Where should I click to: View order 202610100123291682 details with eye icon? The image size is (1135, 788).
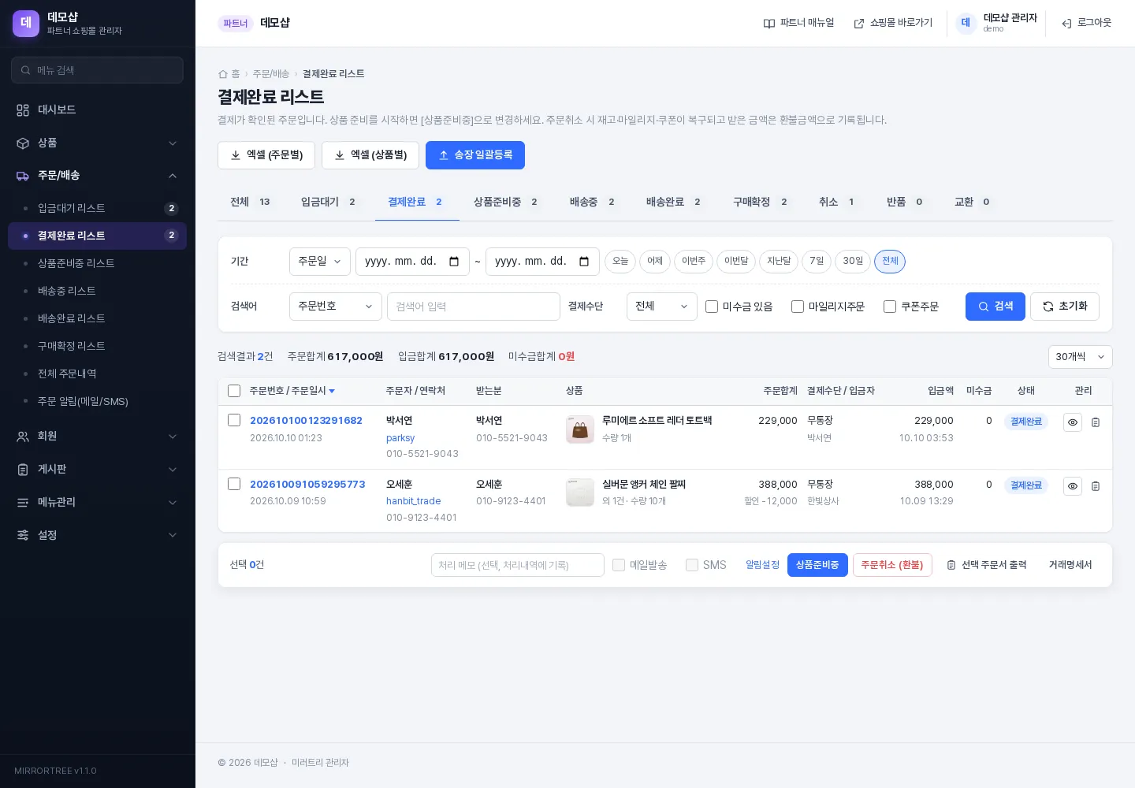coord(1073,422)
